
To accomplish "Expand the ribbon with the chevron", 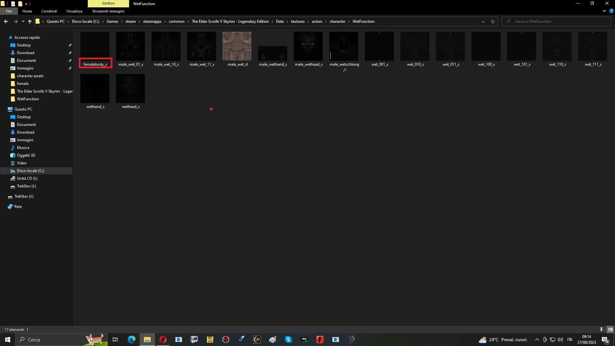I will 604,11.
